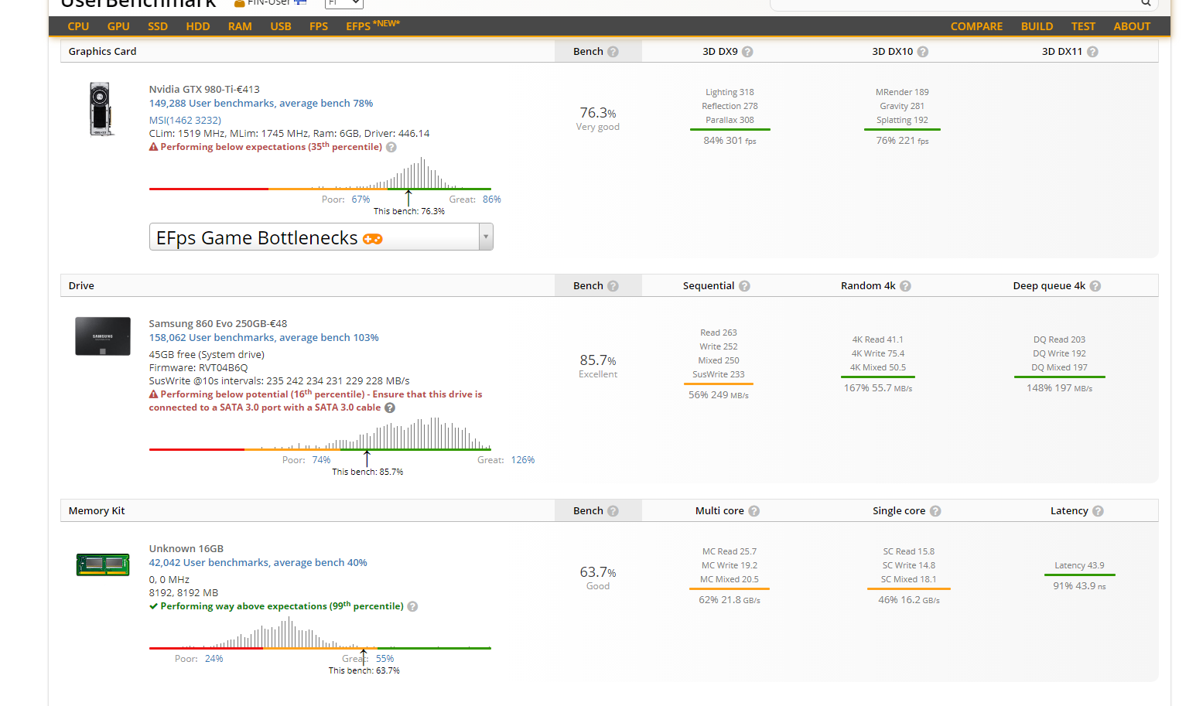Open help icon next to Sequential
Image resolution: width=1196 pixels, height=706 pixels.
[x=744, y=286]
